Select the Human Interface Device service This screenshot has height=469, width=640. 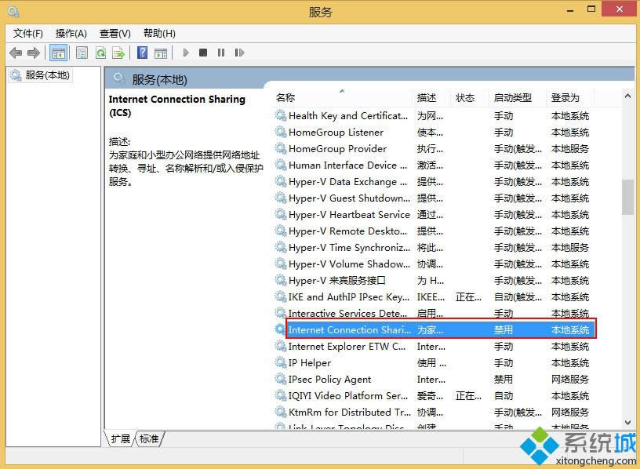(x=433, y=165)
